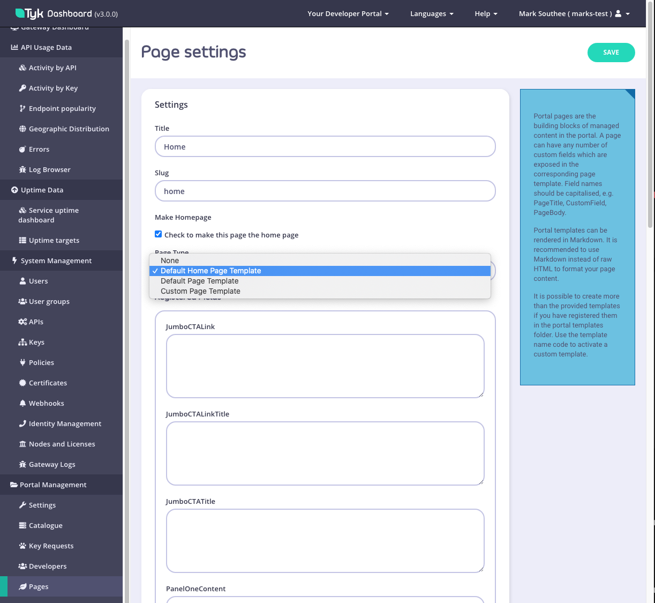This screenshot has height=603, width=655.
Task: Select the Keys icon in the sidebar
Action: (21, 342)
